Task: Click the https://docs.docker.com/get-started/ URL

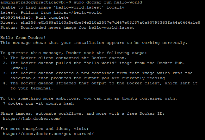Action: click(48, 134)
